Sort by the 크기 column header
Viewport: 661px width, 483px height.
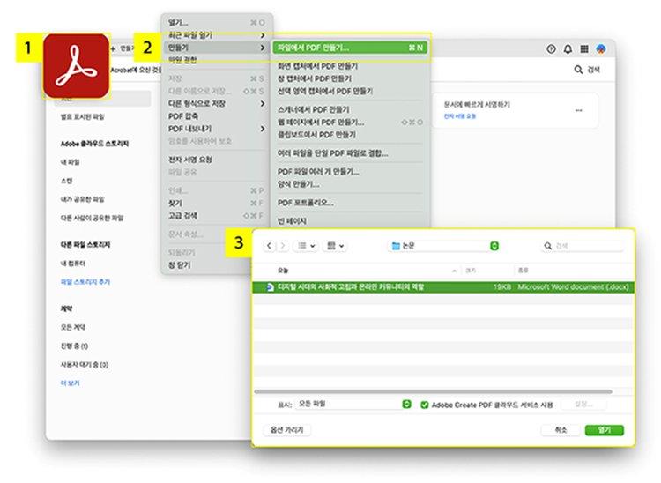[471, 271]
